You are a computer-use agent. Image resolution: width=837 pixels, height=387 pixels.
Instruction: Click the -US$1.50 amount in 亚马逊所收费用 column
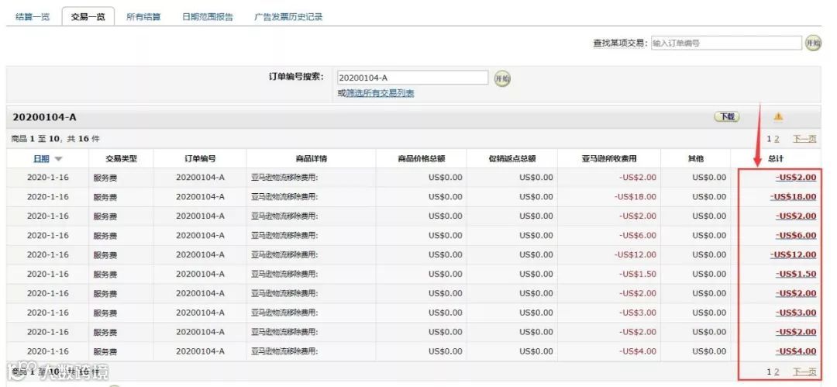click(638, 274)
